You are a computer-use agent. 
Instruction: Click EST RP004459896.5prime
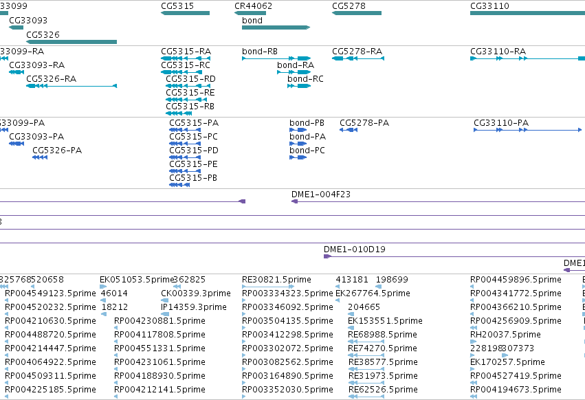click(x=516, y=280)
